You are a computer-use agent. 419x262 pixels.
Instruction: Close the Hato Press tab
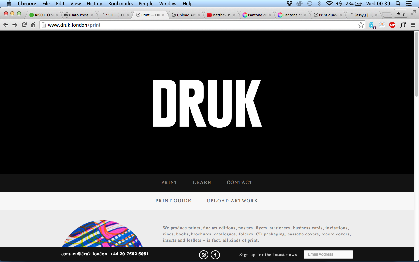(x=92, y=15)
